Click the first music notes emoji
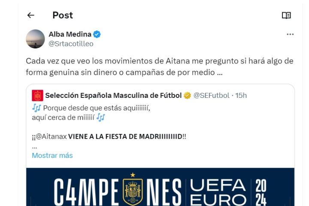The image size is (309, 206). [36, 108]
